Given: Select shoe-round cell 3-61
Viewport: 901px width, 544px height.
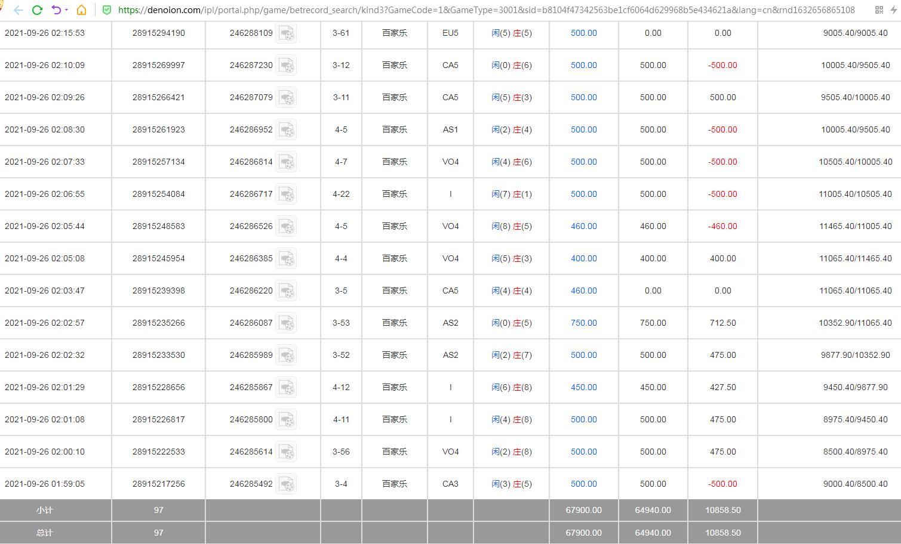Looking at the screenshot, I should pos(341,33).
